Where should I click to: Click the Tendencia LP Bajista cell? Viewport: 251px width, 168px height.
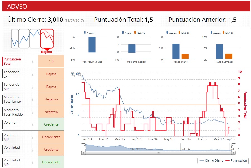(51, 74)
